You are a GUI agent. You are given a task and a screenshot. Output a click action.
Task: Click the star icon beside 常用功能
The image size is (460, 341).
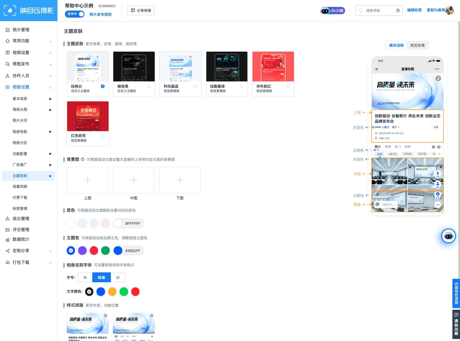coord(8,41)
